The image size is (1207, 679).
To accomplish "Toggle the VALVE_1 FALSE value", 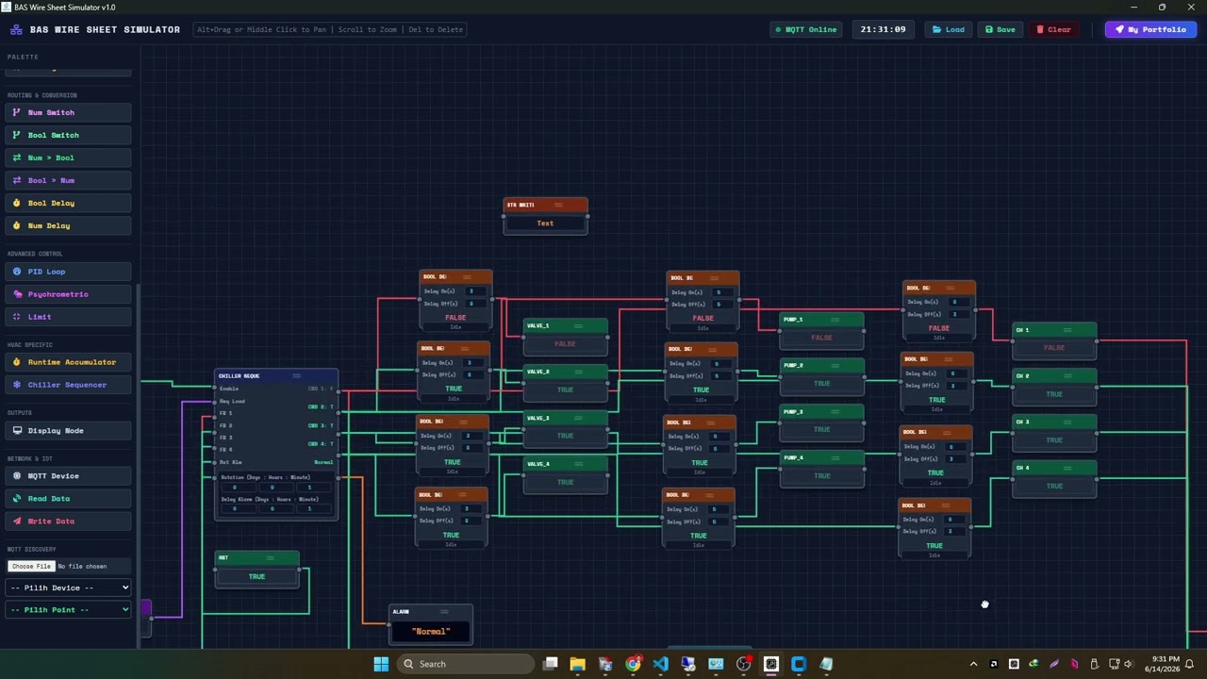I will tap(565, 344).
